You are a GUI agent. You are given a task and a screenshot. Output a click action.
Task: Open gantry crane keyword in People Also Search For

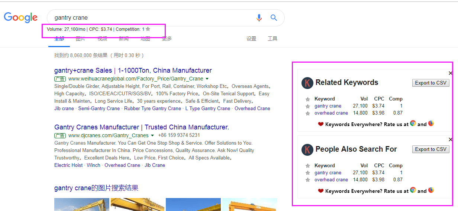point(328,173)
